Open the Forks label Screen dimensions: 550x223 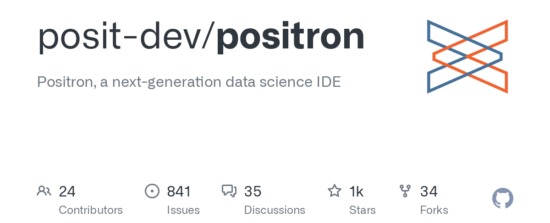pos(434,210)
